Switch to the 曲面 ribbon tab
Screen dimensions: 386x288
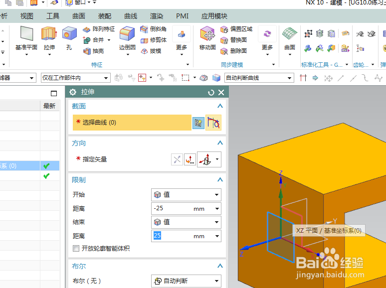(x=78, y=16)
